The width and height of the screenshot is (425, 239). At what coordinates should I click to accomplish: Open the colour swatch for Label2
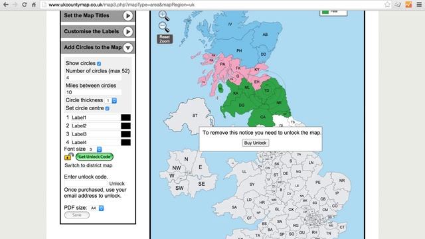126,125
